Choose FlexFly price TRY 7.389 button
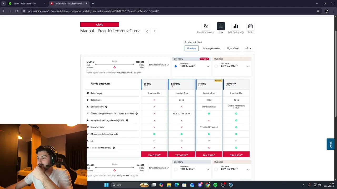Image resolution: width=337 pixels, height=189 pixels. [x=209, y=154]
